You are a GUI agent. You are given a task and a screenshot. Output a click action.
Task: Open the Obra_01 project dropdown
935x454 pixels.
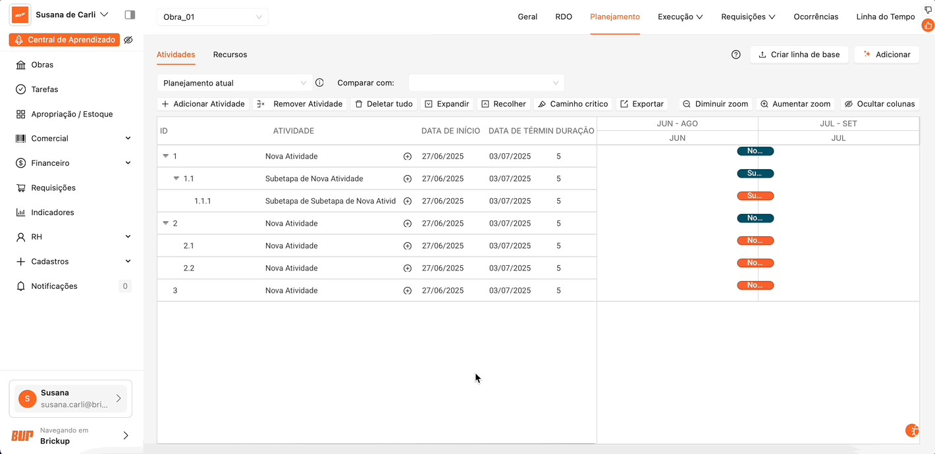tap(213, 17)
